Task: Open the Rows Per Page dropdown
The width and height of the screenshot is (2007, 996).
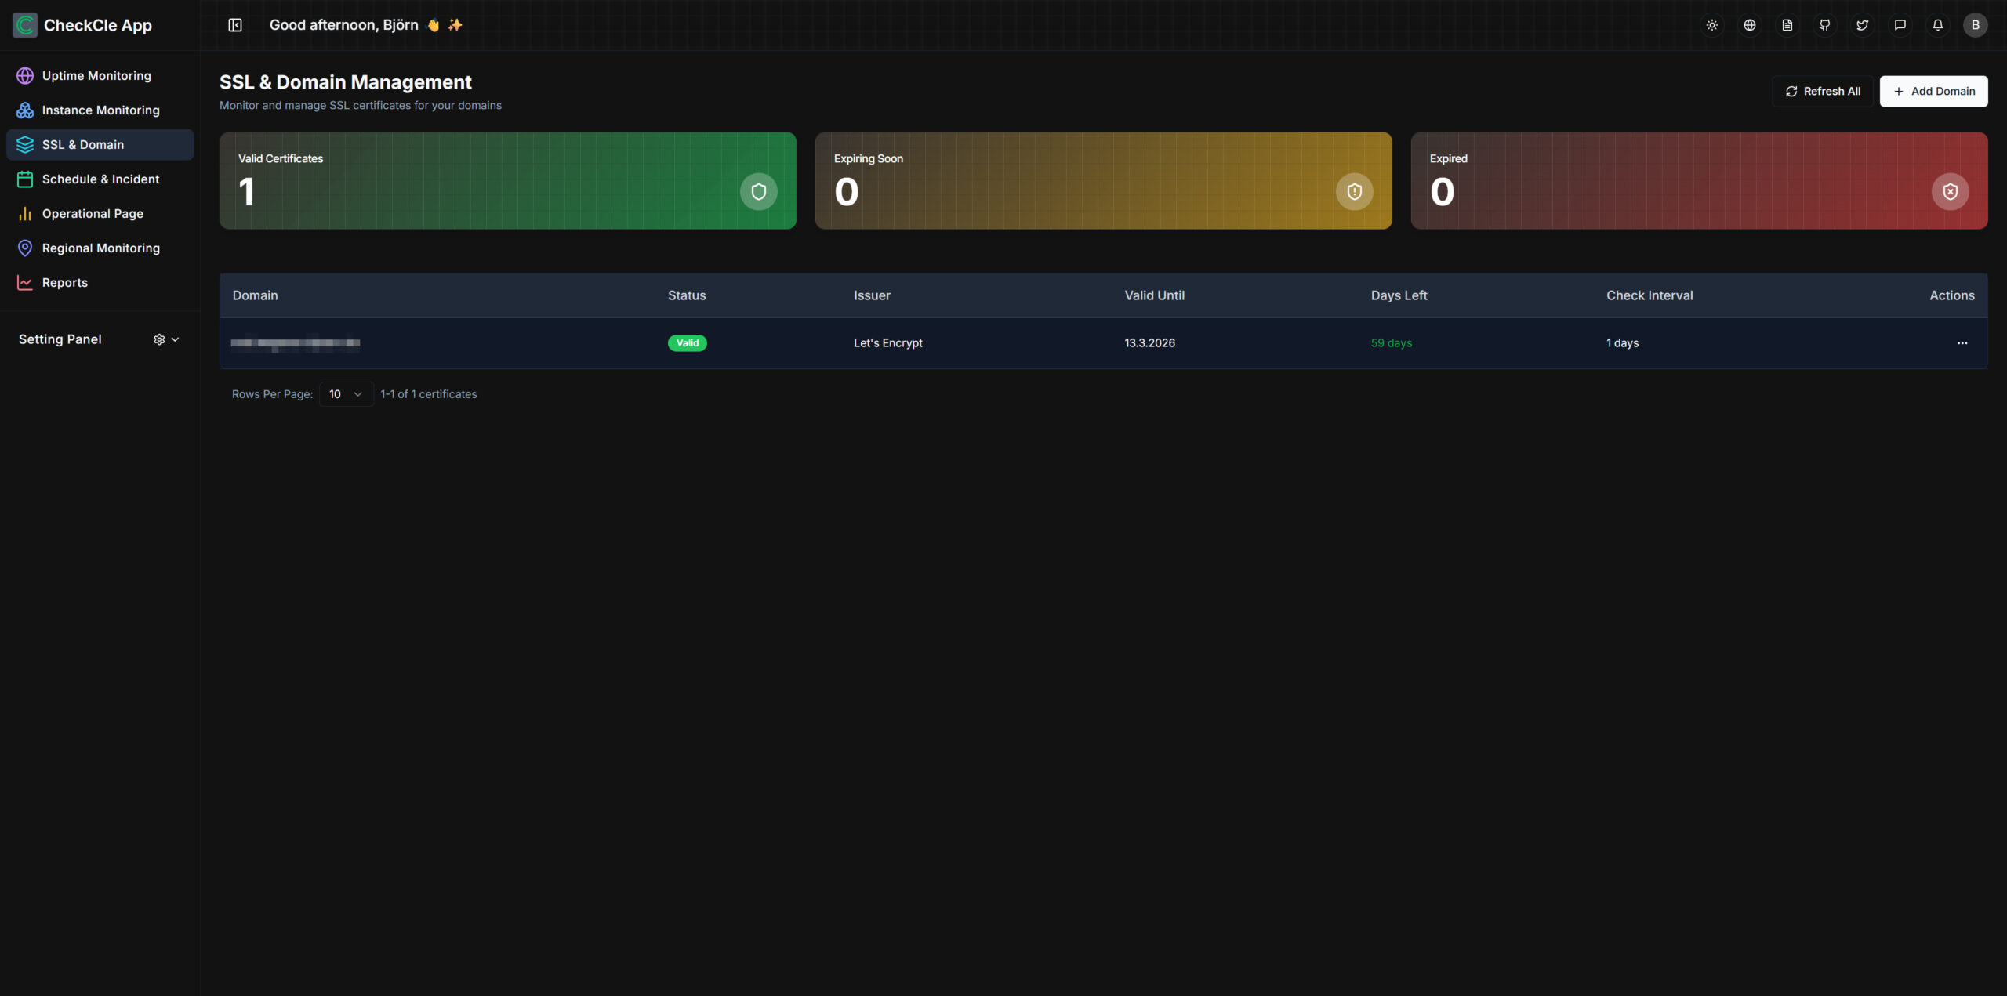Action: coord(346,394)
